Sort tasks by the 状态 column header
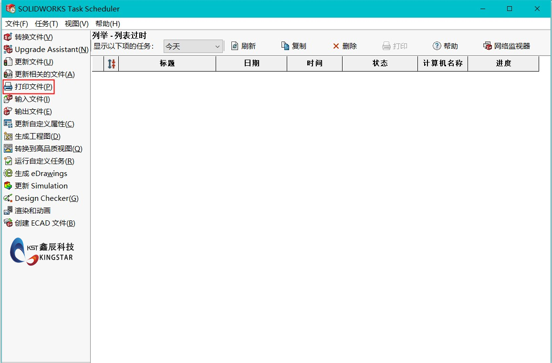 pos(380,63)
